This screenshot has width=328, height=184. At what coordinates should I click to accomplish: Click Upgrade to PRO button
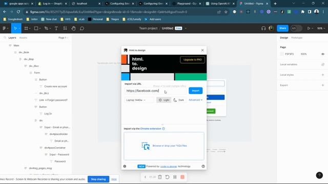tap(193, 60)
